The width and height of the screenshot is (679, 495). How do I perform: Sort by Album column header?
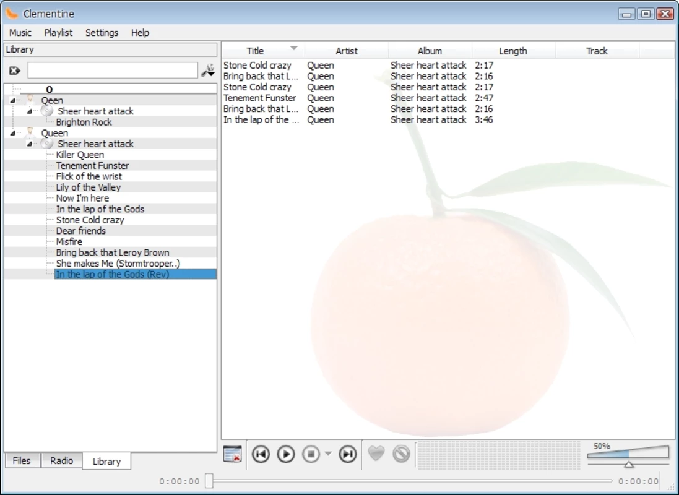(x=430, y=51)
